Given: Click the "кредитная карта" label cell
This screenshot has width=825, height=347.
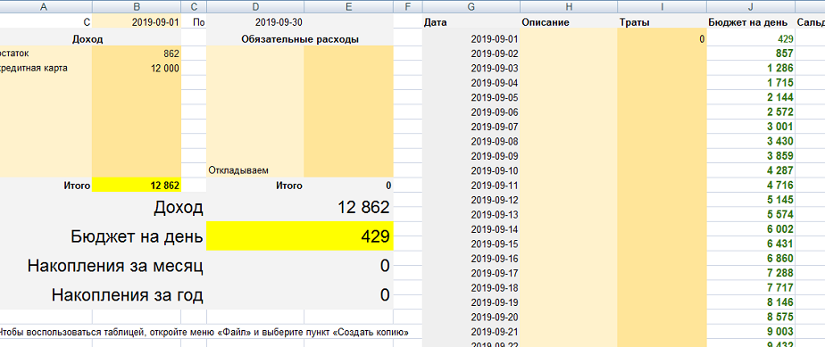Looking at the screenshot, I should (46, 69).
